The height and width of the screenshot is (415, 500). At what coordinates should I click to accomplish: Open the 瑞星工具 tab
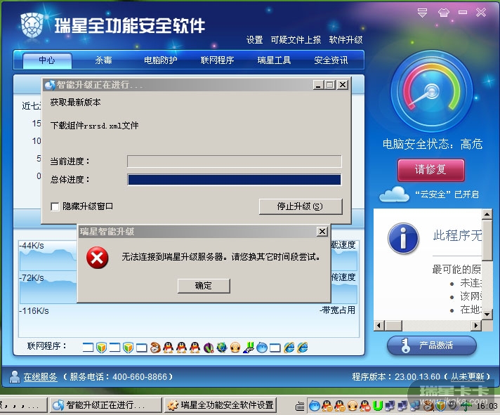tap(274, 60)
